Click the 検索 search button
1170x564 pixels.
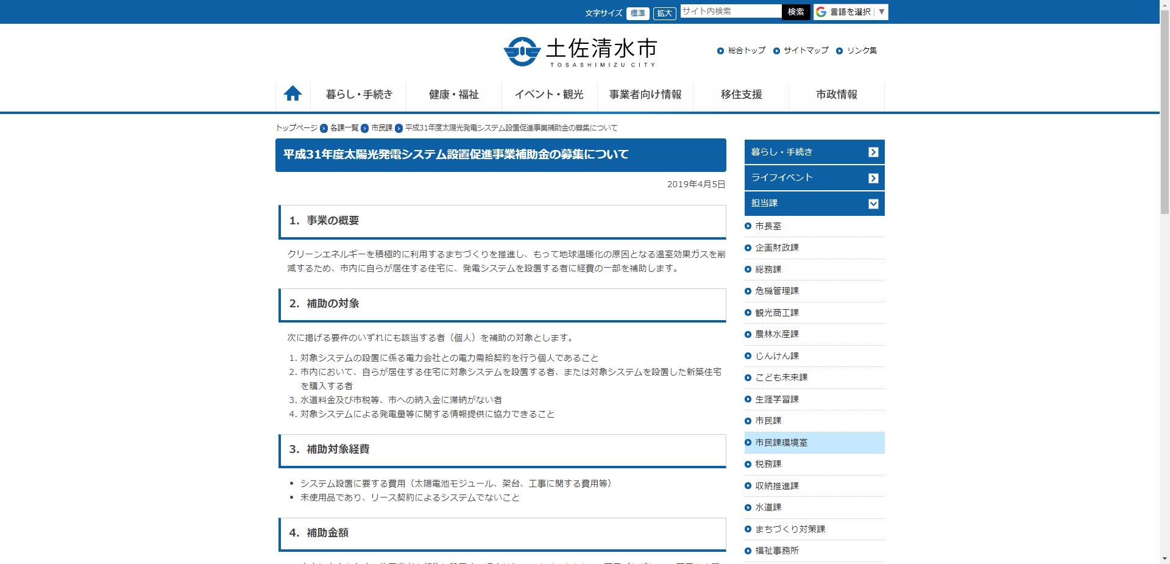[796, 11]
